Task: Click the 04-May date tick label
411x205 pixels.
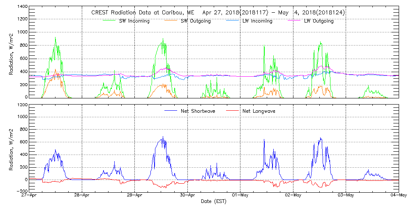Action: click(x=398, y=196)
